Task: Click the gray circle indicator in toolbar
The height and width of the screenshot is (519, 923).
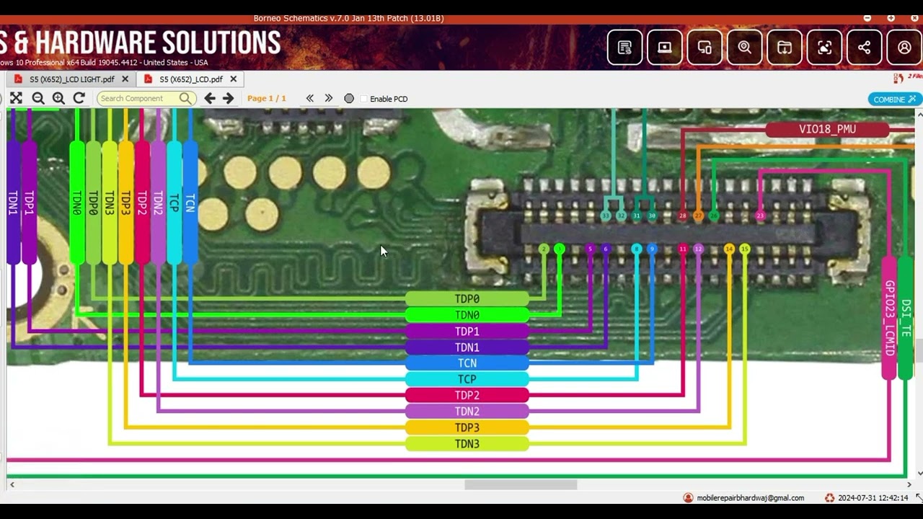Action: 349,99
